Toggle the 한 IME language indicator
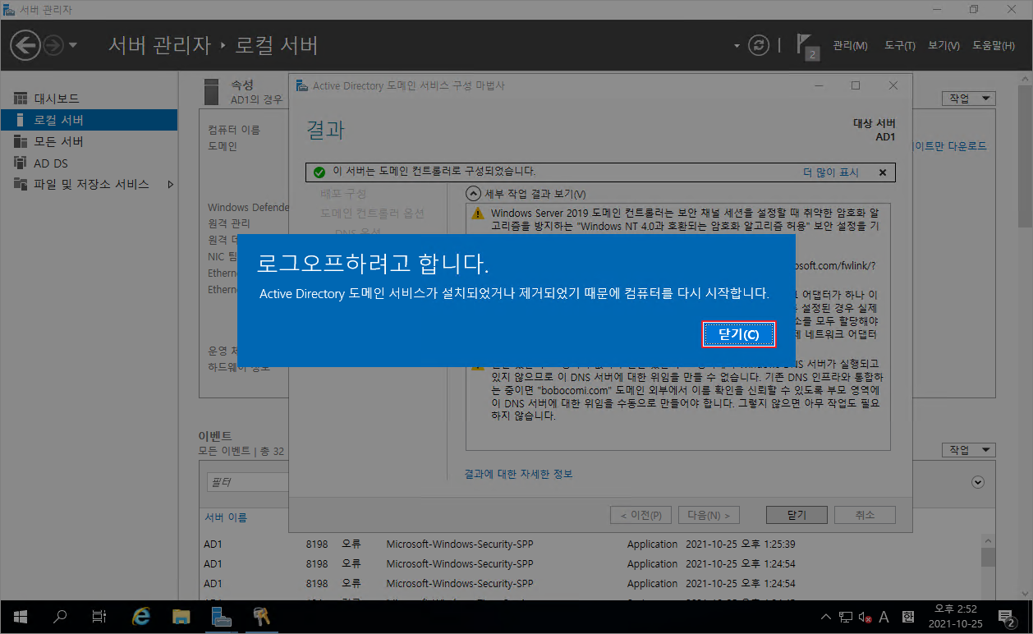The width and height of the screenshot is (1033, 634). [908, 617]
